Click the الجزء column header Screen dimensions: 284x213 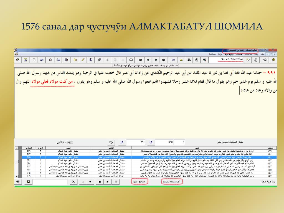[40, 148]
